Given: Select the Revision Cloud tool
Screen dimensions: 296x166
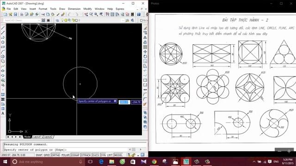Looking at the screenshot, I should coord(3,61).
